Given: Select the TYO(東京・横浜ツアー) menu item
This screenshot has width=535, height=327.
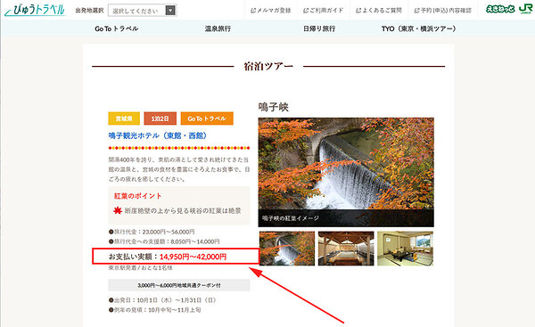Looking at the screenshot, I should tap(419, 29).
